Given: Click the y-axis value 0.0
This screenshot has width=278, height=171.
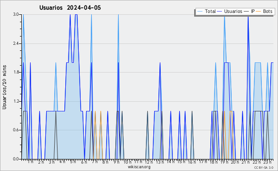Looking at the screenshot, I should click(16, 159).
